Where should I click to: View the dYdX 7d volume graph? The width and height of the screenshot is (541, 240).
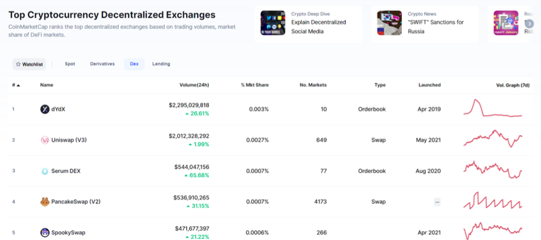coord(493,109)
